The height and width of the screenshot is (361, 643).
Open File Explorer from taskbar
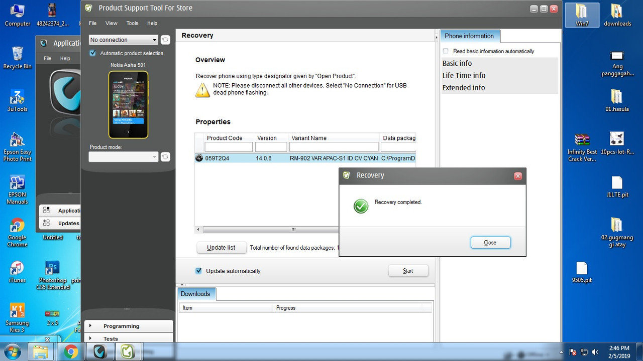click(41, 351)
